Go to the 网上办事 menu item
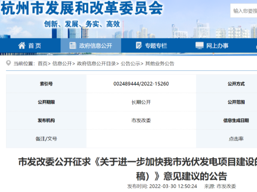 point(217,46)
